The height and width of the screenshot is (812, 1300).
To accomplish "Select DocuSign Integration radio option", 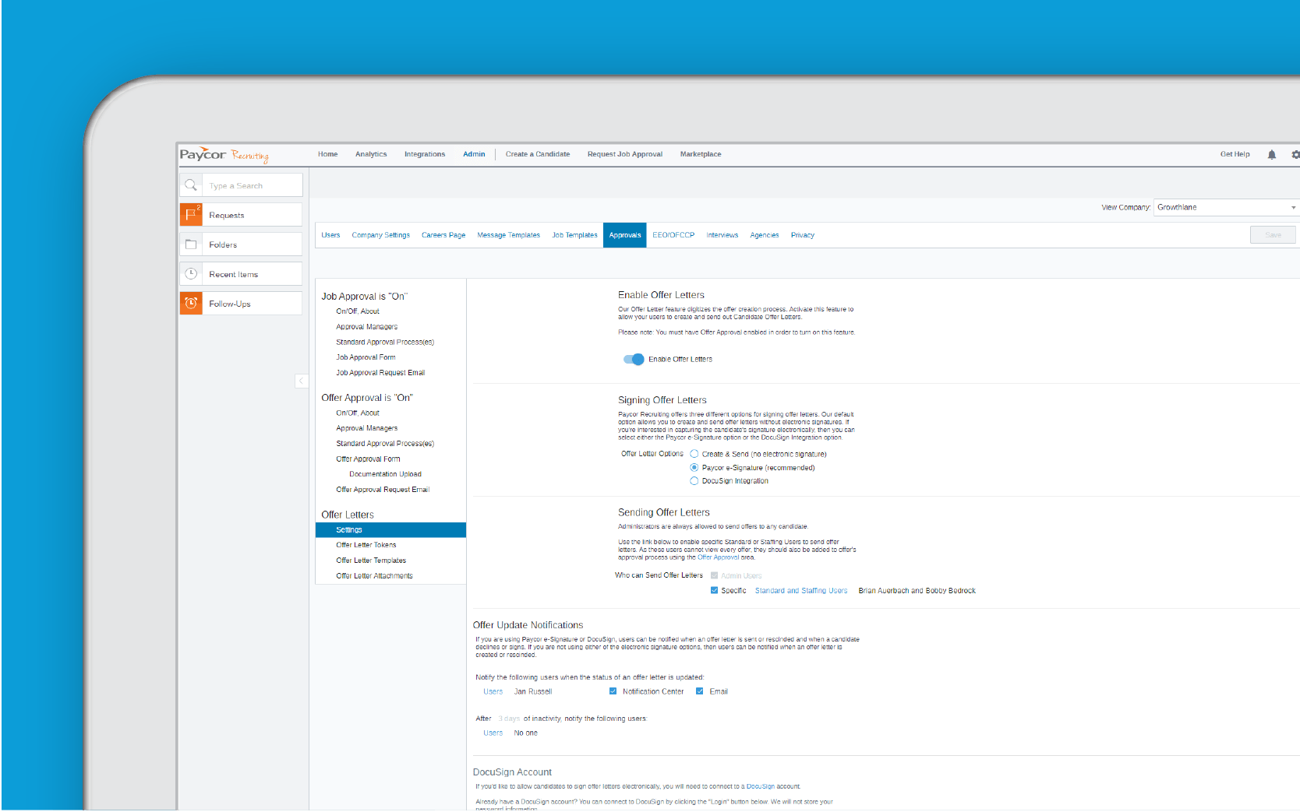I will point(694,481).
